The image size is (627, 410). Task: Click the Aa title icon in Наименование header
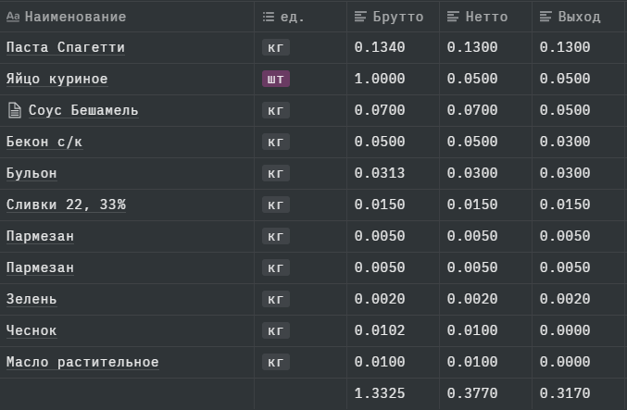[x=14, y=17]
